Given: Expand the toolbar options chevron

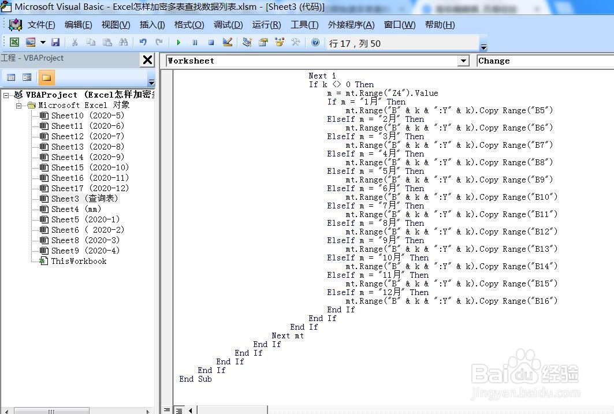Looking at the screenshot, I should (483, 47).
